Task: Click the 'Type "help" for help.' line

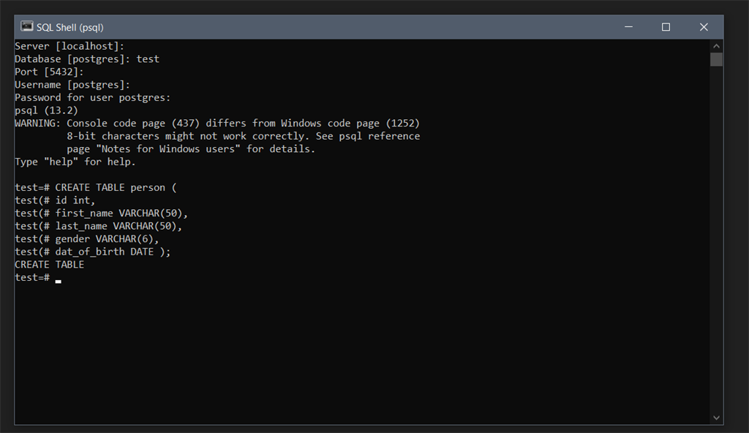Action: point(75,162)
